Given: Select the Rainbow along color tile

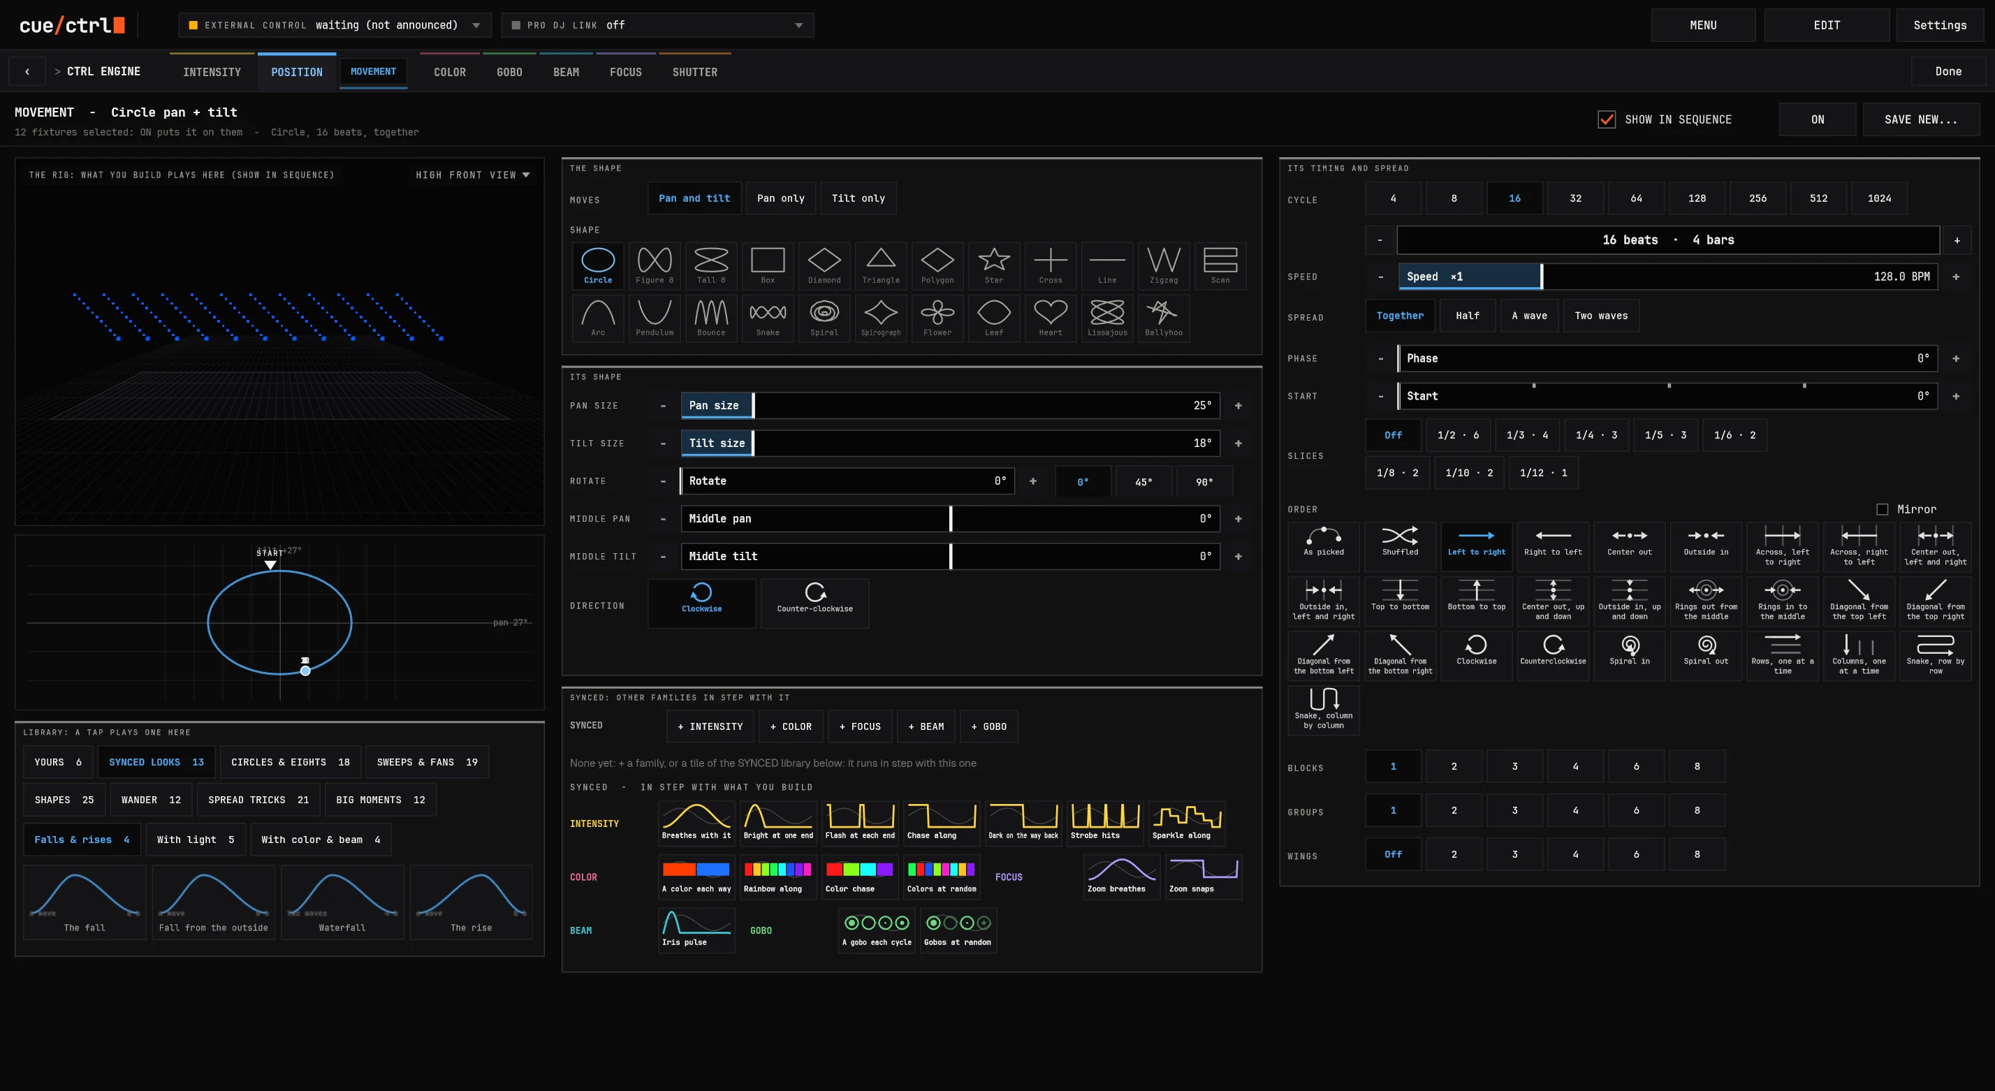Looking at the screenshot, I should click(777, 877).
